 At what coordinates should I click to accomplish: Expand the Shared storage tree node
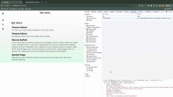[x=86, y=40]
